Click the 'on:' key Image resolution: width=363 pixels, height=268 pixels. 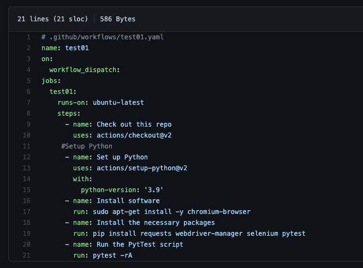point(47,59)
